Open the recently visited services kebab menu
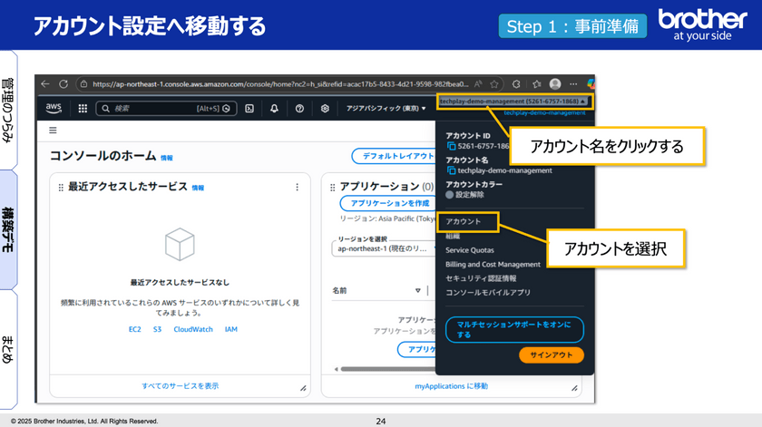 coord(297,187)
